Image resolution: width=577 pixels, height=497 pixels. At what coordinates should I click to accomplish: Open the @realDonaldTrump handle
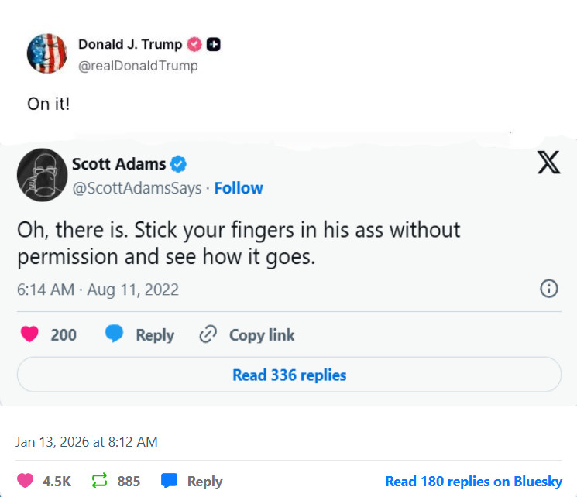[138, 66]
